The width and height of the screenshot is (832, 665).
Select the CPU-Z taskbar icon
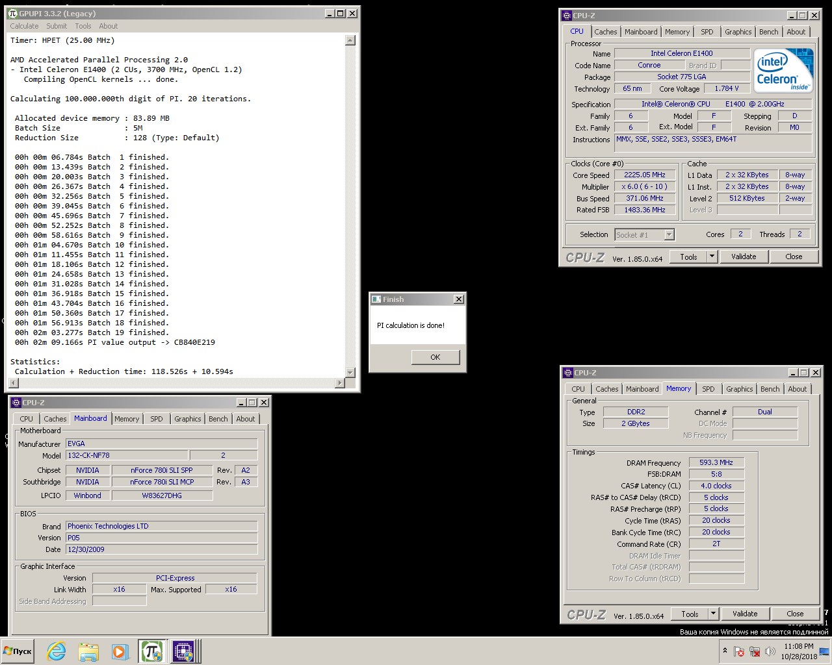pos(183,651)
